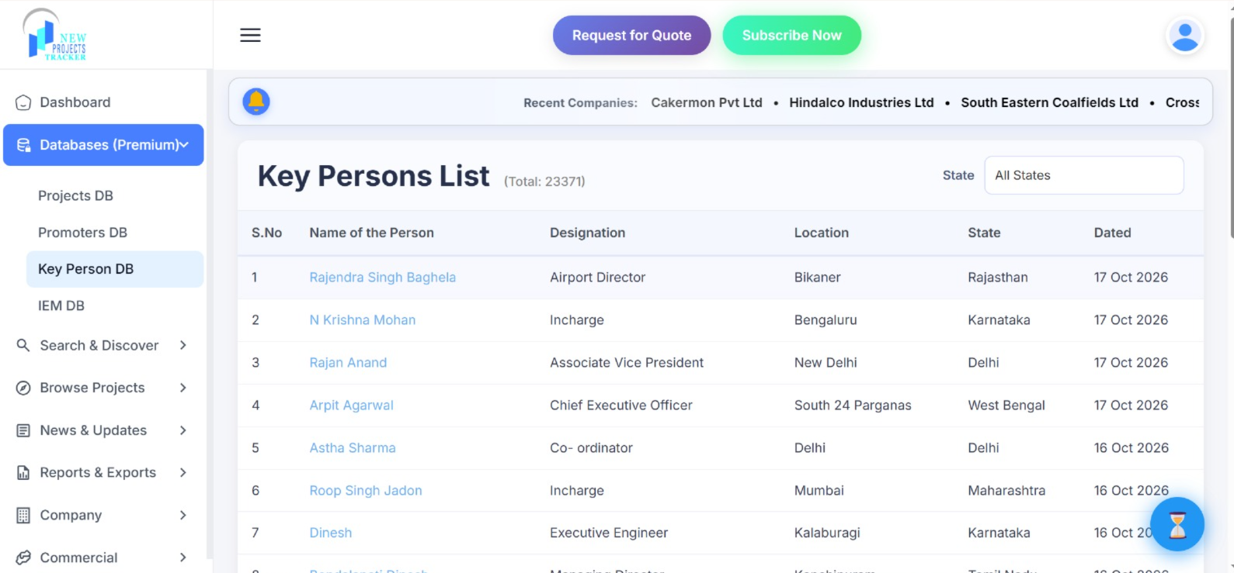Open Arpit Agarwal person link
1234x573 pixels.
click(351, 406)
